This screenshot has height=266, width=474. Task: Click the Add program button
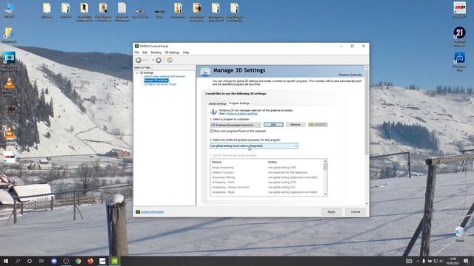pos(273,125)
